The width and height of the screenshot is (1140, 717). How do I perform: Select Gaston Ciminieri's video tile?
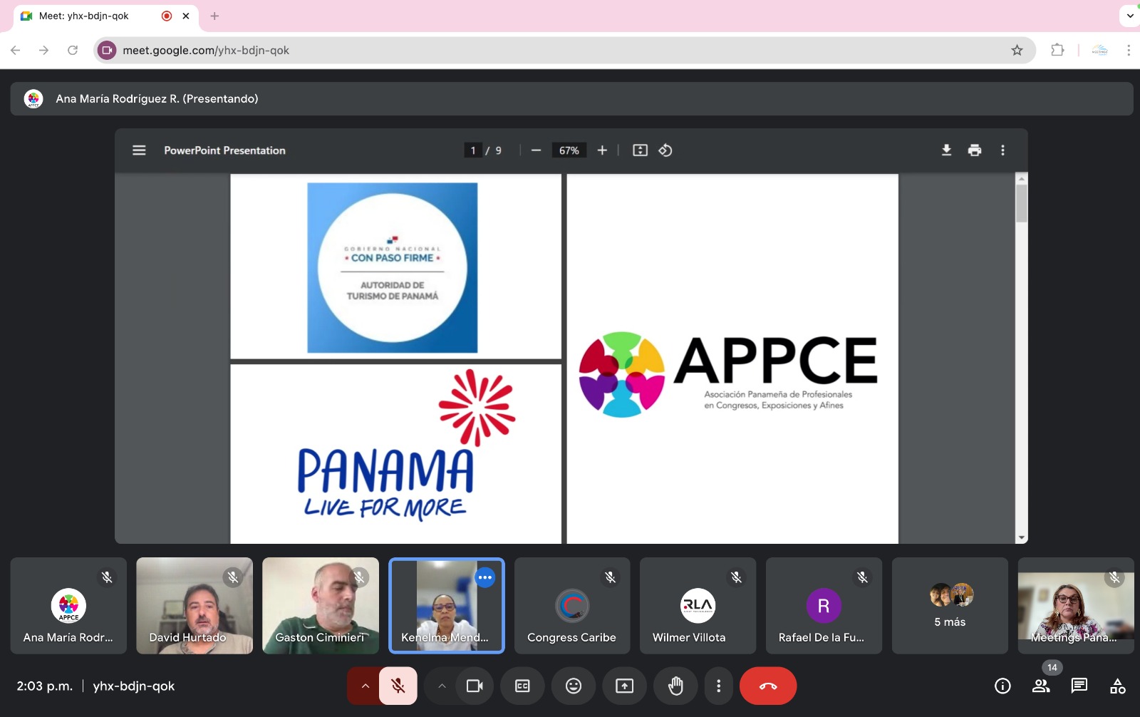pyautogui.click(x=321, y=606)
